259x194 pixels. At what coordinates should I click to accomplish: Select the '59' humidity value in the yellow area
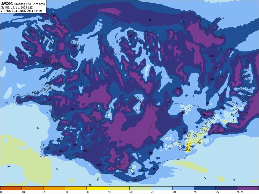pos(199,143)
